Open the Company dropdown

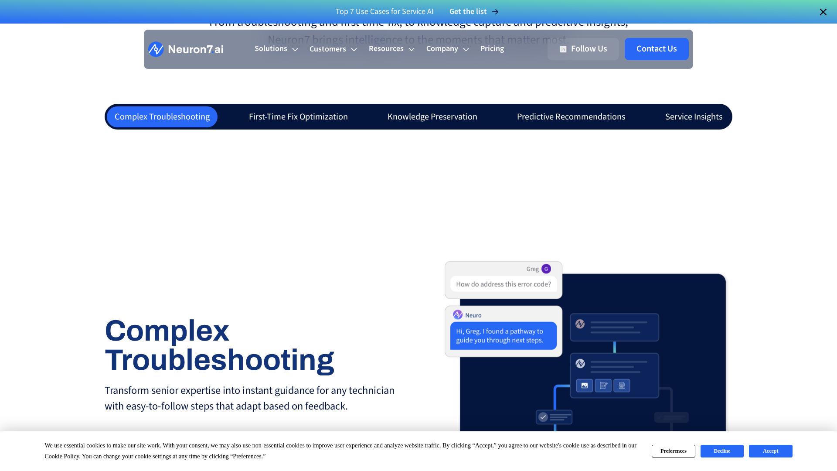pyautogui.click(x=447, y=49)
